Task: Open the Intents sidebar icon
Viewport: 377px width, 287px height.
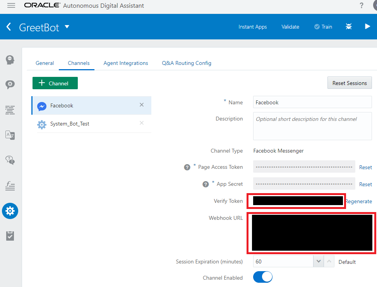Action: (10, 60)
